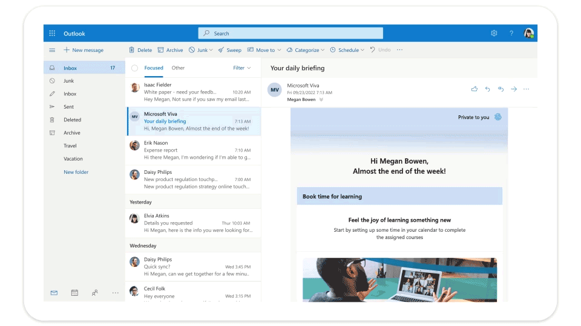The width and height of the screenshot is (581, 326).
Task: Open Outlook settings gear
Action: [x=494, y=33]
